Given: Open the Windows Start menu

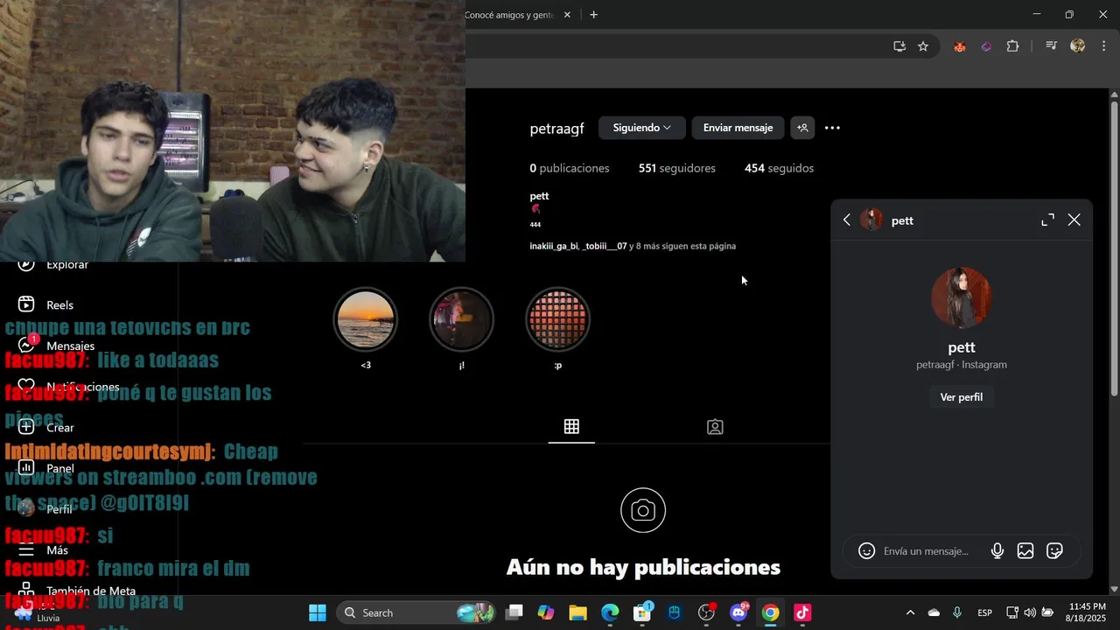Looking at the screenshot, I should 318,612.
